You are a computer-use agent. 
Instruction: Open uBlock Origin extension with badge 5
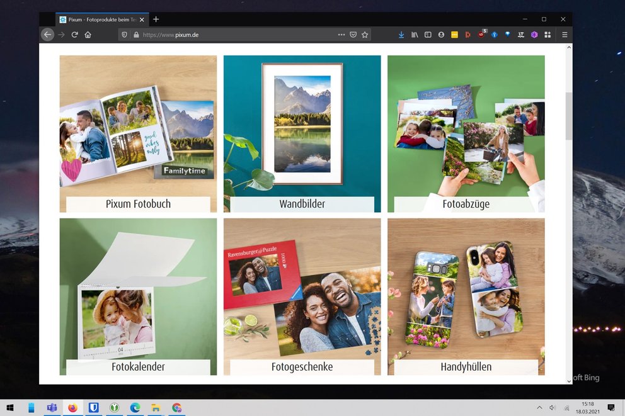click(x=481, y=34)
